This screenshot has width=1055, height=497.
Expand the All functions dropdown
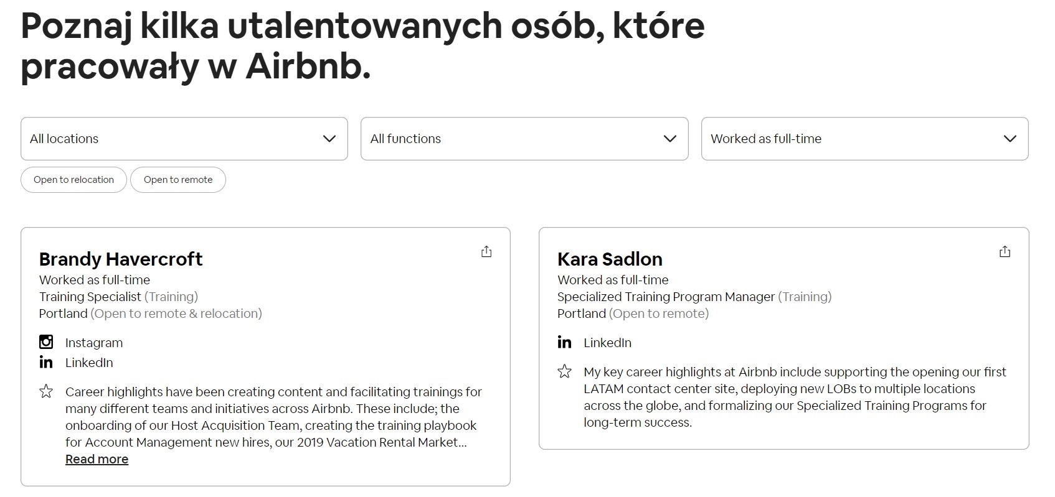pos(524,139)
